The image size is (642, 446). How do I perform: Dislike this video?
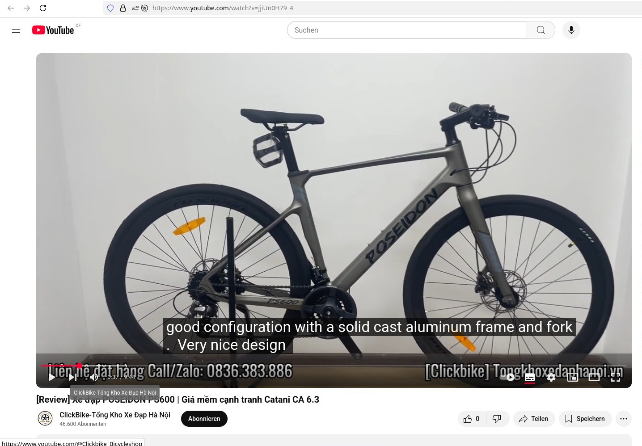tap(497, 419)
